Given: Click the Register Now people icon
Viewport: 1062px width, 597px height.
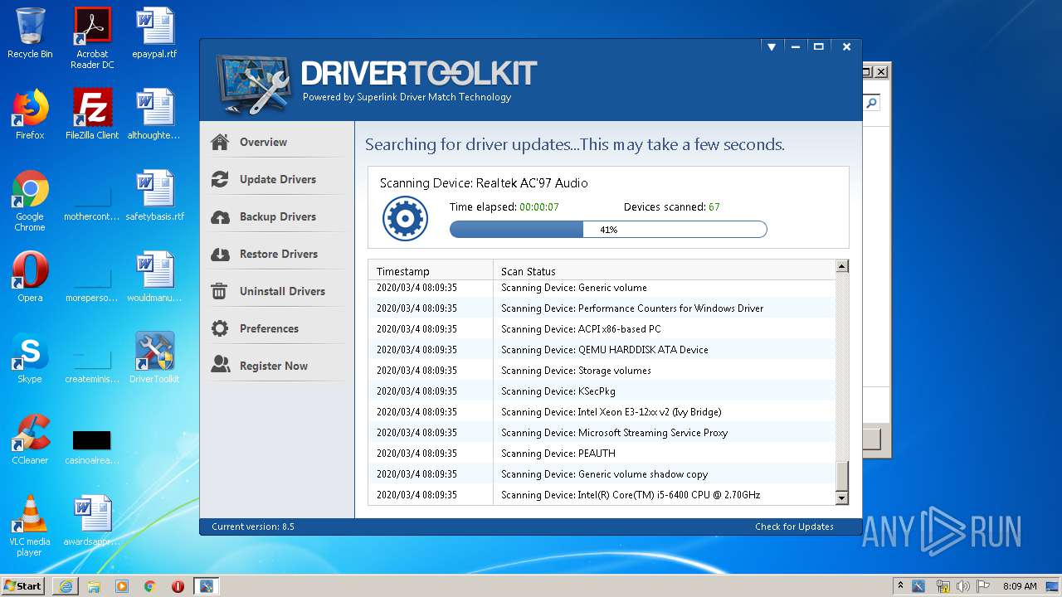Looking at the screenshot, I should coord(220,366).
